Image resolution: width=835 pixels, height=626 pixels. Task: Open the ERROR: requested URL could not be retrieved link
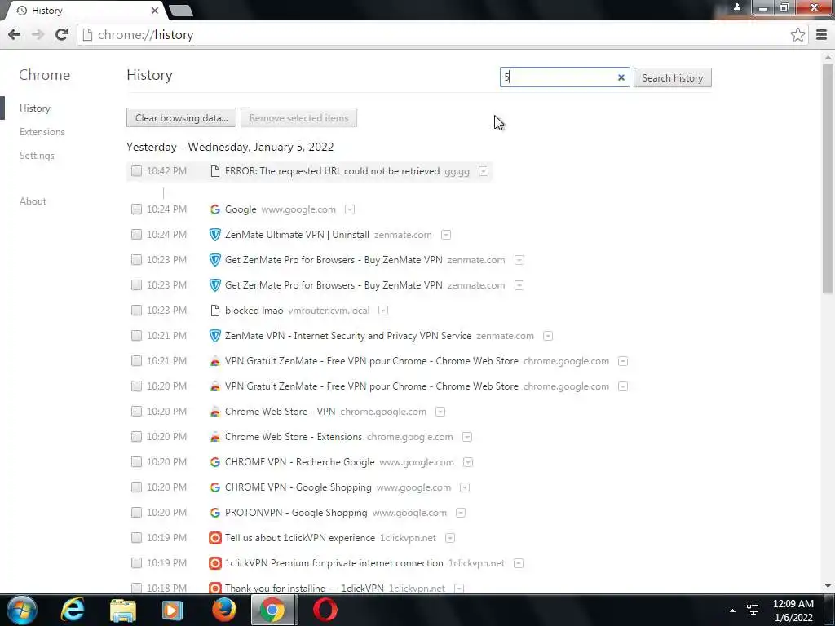tap(333, 171)
